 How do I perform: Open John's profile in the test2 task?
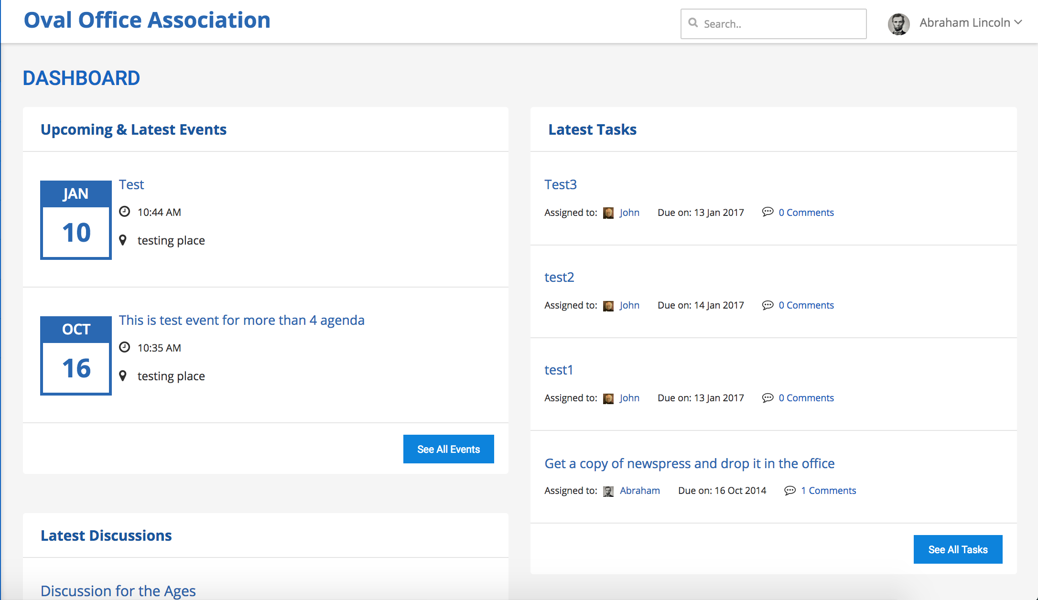[x=629, y=305]
